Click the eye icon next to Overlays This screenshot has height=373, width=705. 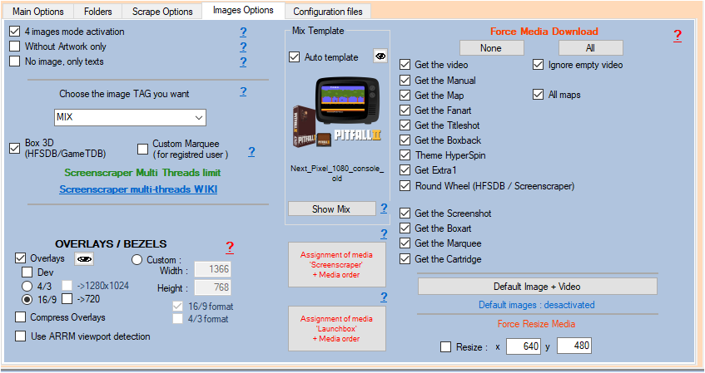pos(84,259)
